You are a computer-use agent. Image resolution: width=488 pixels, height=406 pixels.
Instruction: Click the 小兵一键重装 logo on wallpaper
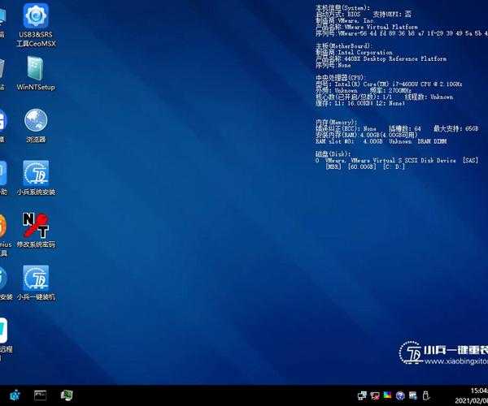pos(443,351)
